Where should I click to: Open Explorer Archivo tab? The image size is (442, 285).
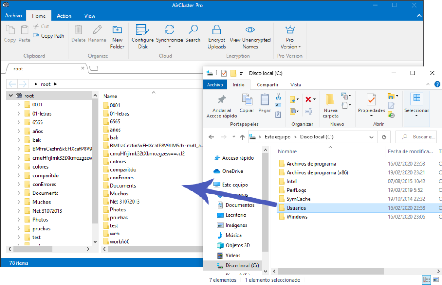click(x=215, y=85)
